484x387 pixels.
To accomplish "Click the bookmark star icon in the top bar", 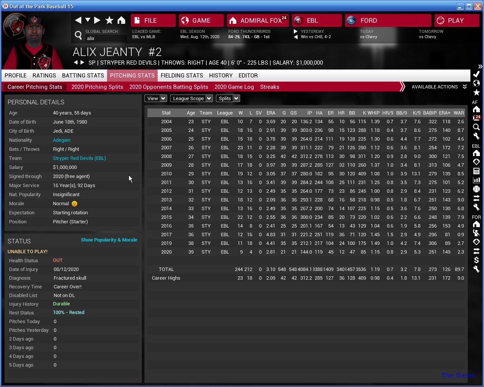I will tap(109, 20).
